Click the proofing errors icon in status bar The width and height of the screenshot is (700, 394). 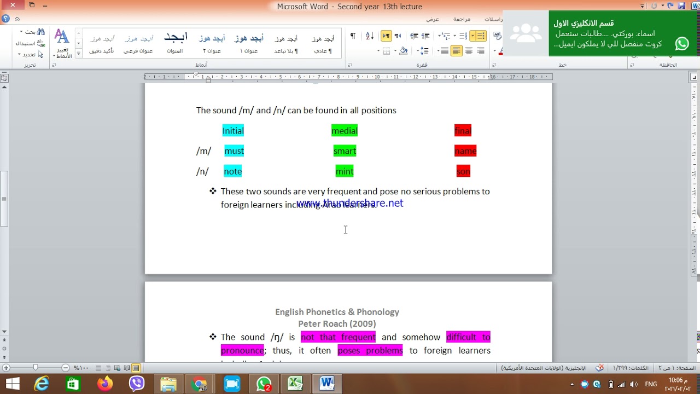coord(600,368)
